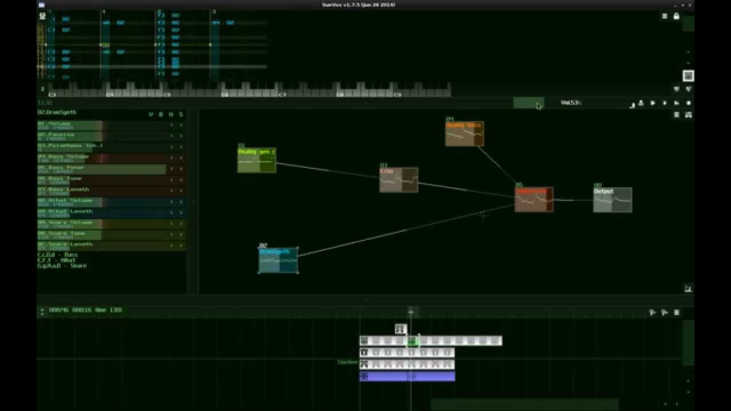Image resolution: width=731 pixels, height=411 pixels.
Task: Select the green highlighted pattern on the timeline
Action: pyautogui.click(x=413, y=341)
